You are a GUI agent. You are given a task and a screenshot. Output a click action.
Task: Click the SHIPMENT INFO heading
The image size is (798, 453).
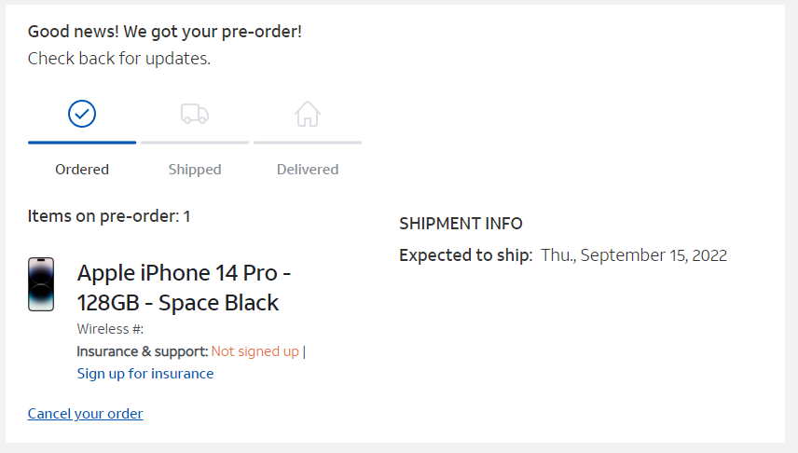click(461, 224)
